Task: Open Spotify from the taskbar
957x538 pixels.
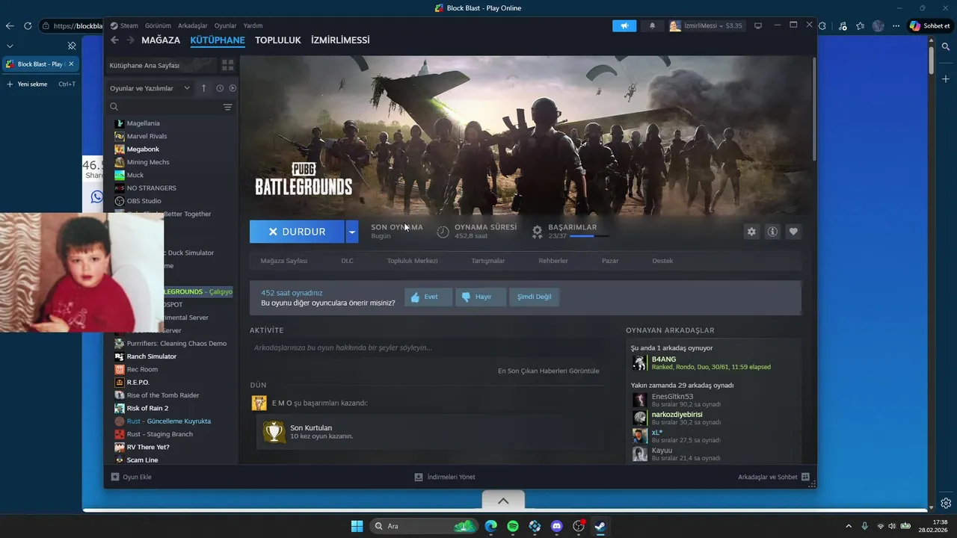Action: coord(513,526)
